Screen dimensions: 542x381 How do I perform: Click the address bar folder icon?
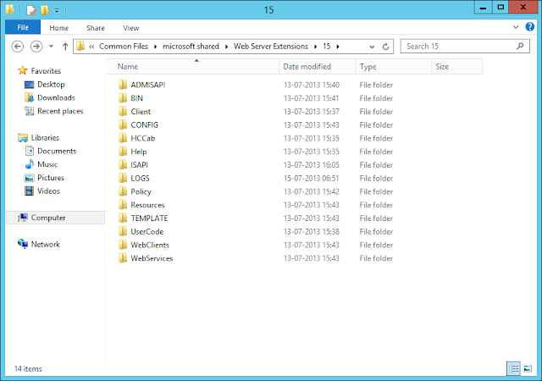pyautogui.click(x=80, y=46)
